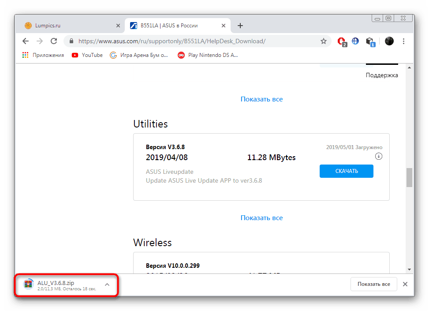429x311 pixels.
Task: Click the blue СКАЧАТЬ button
Action: click(x=347, y=171)
